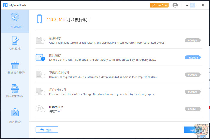Minimize the iMyFone Umate window
210x139 pixels.
click(198, 5)
